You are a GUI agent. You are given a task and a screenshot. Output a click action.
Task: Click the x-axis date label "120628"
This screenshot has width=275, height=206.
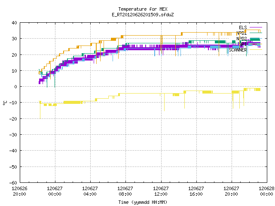click(266, 188)
